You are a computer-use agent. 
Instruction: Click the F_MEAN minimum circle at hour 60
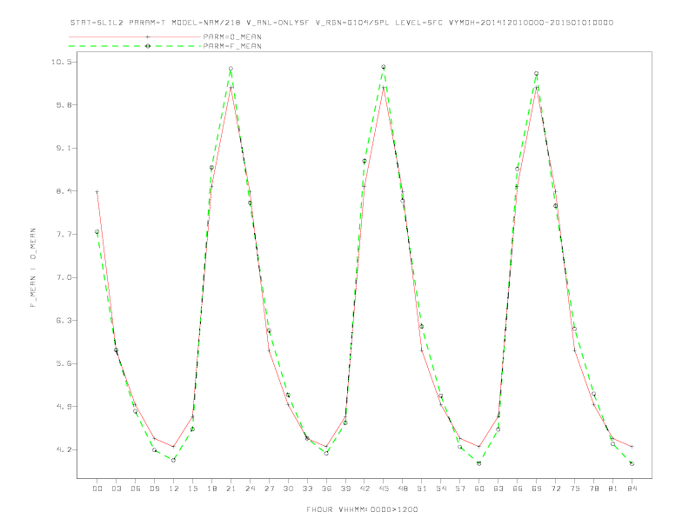pyautogui.click(x=479, y=463)
